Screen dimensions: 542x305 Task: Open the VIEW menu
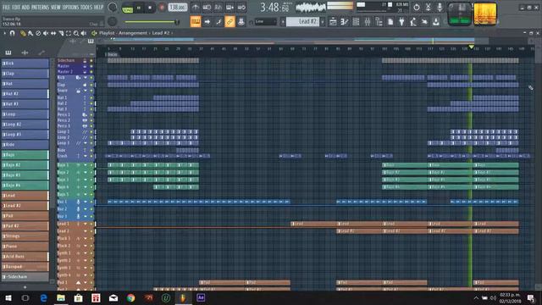(x=56, y=8)
